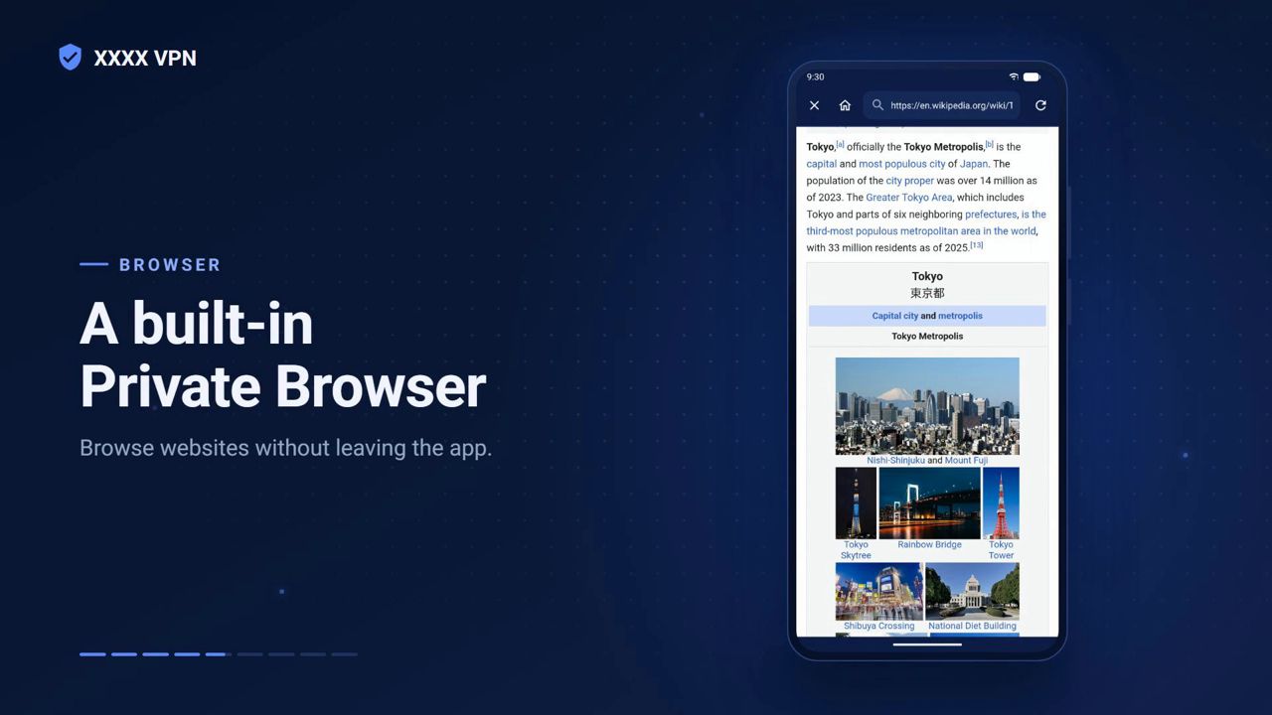The image size is (1272, 715).
Task: Click the 'A built-in Private Browser' headline
Action: tap(283, 355)
